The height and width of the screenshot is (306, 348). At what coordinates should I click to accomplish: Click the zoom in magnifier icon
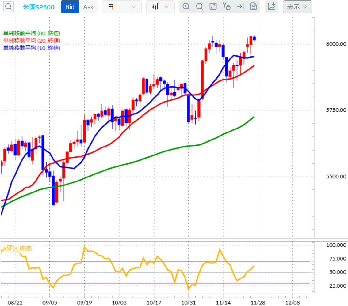coord(186,7)
